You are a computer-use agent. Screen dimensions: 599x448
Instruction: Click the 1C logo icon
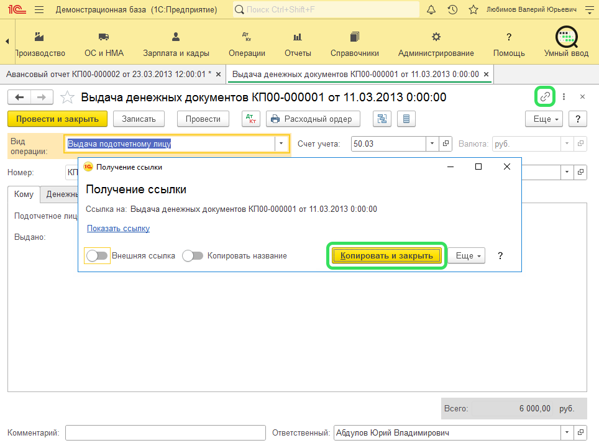coord(17,9)
